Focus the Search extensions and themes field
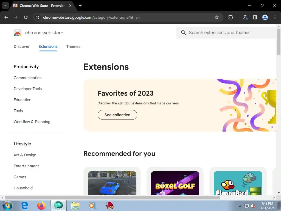The image size is (281, 211). [x=226, y=33]
